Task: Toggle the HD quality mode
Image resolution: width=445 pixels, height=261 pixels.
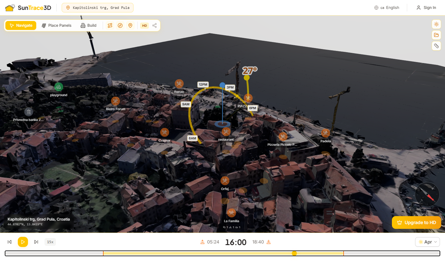Action: (x=145, y=25)
